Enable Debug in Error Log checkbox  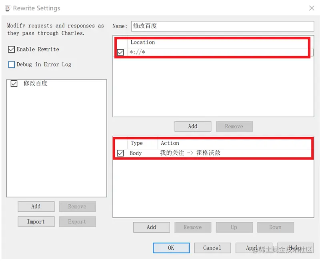[x=12, y=64]
